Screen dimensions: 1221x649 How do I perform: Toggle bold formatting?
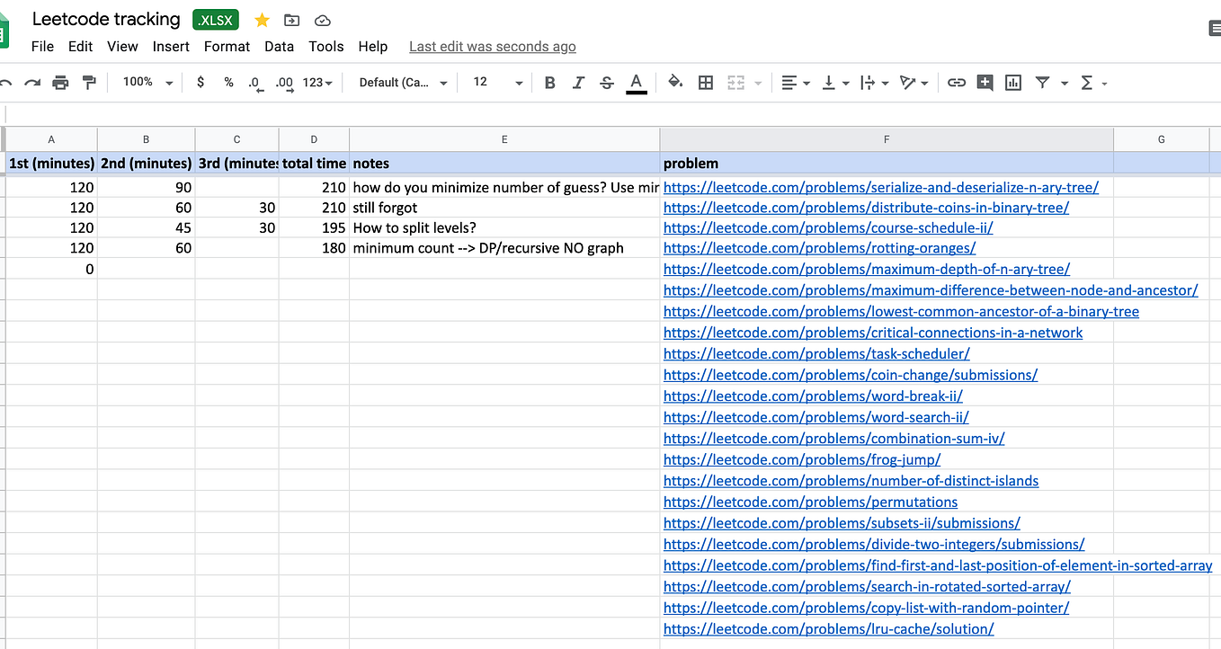click(x=550, y=83)
